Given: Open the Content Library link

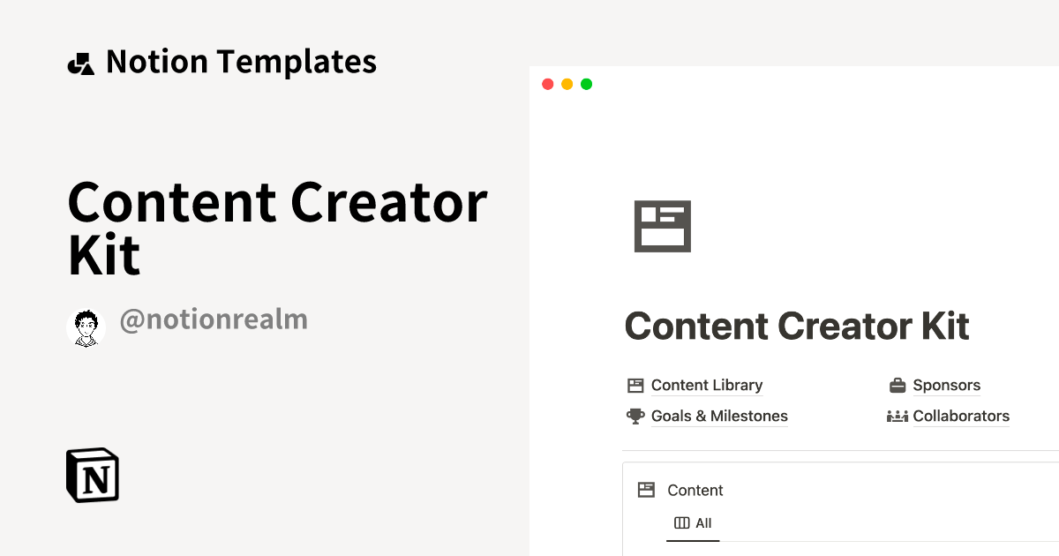Looking at the screenshot, I should coord(706,385).
